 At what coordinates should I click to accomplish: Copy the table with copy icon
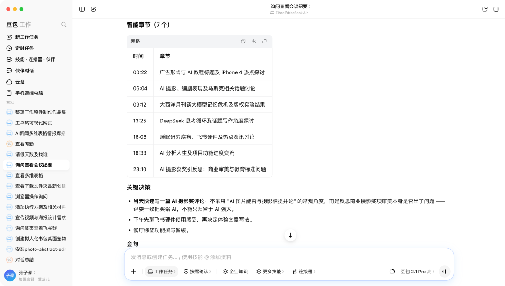pyautogui.click(x=243, y=41)
